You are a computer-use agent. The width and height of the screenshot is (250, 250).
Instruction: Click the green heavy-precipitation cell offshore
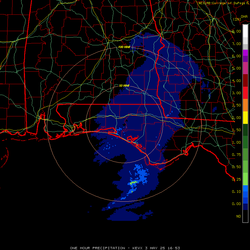tap(133, 182)
